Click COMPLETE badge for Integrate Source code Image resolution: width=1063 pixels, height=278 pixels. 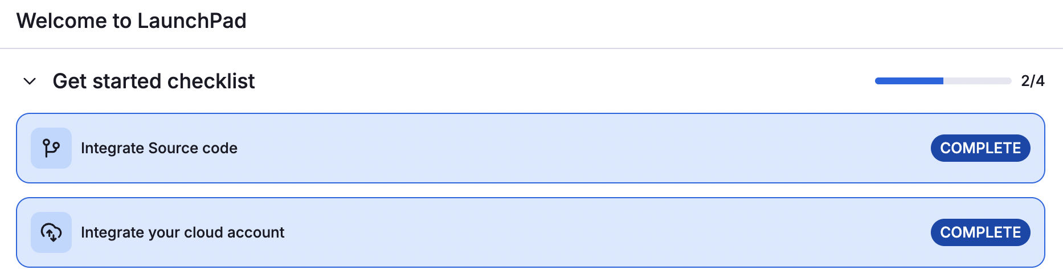click(980, 148)
